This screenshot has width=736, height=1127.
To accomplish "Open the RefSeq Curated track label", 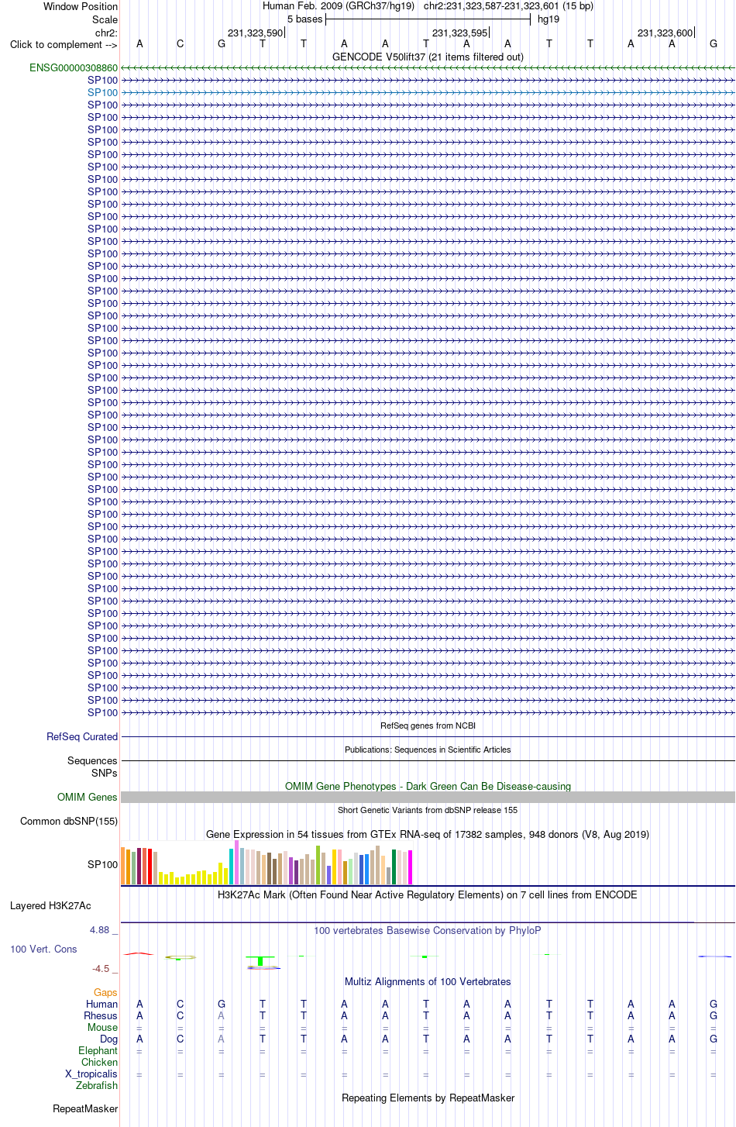I will point(82,737).
